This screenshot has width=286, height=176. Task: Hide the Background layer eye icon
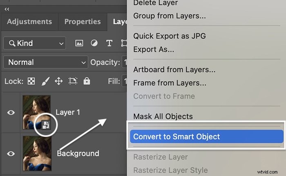(11, 153)
